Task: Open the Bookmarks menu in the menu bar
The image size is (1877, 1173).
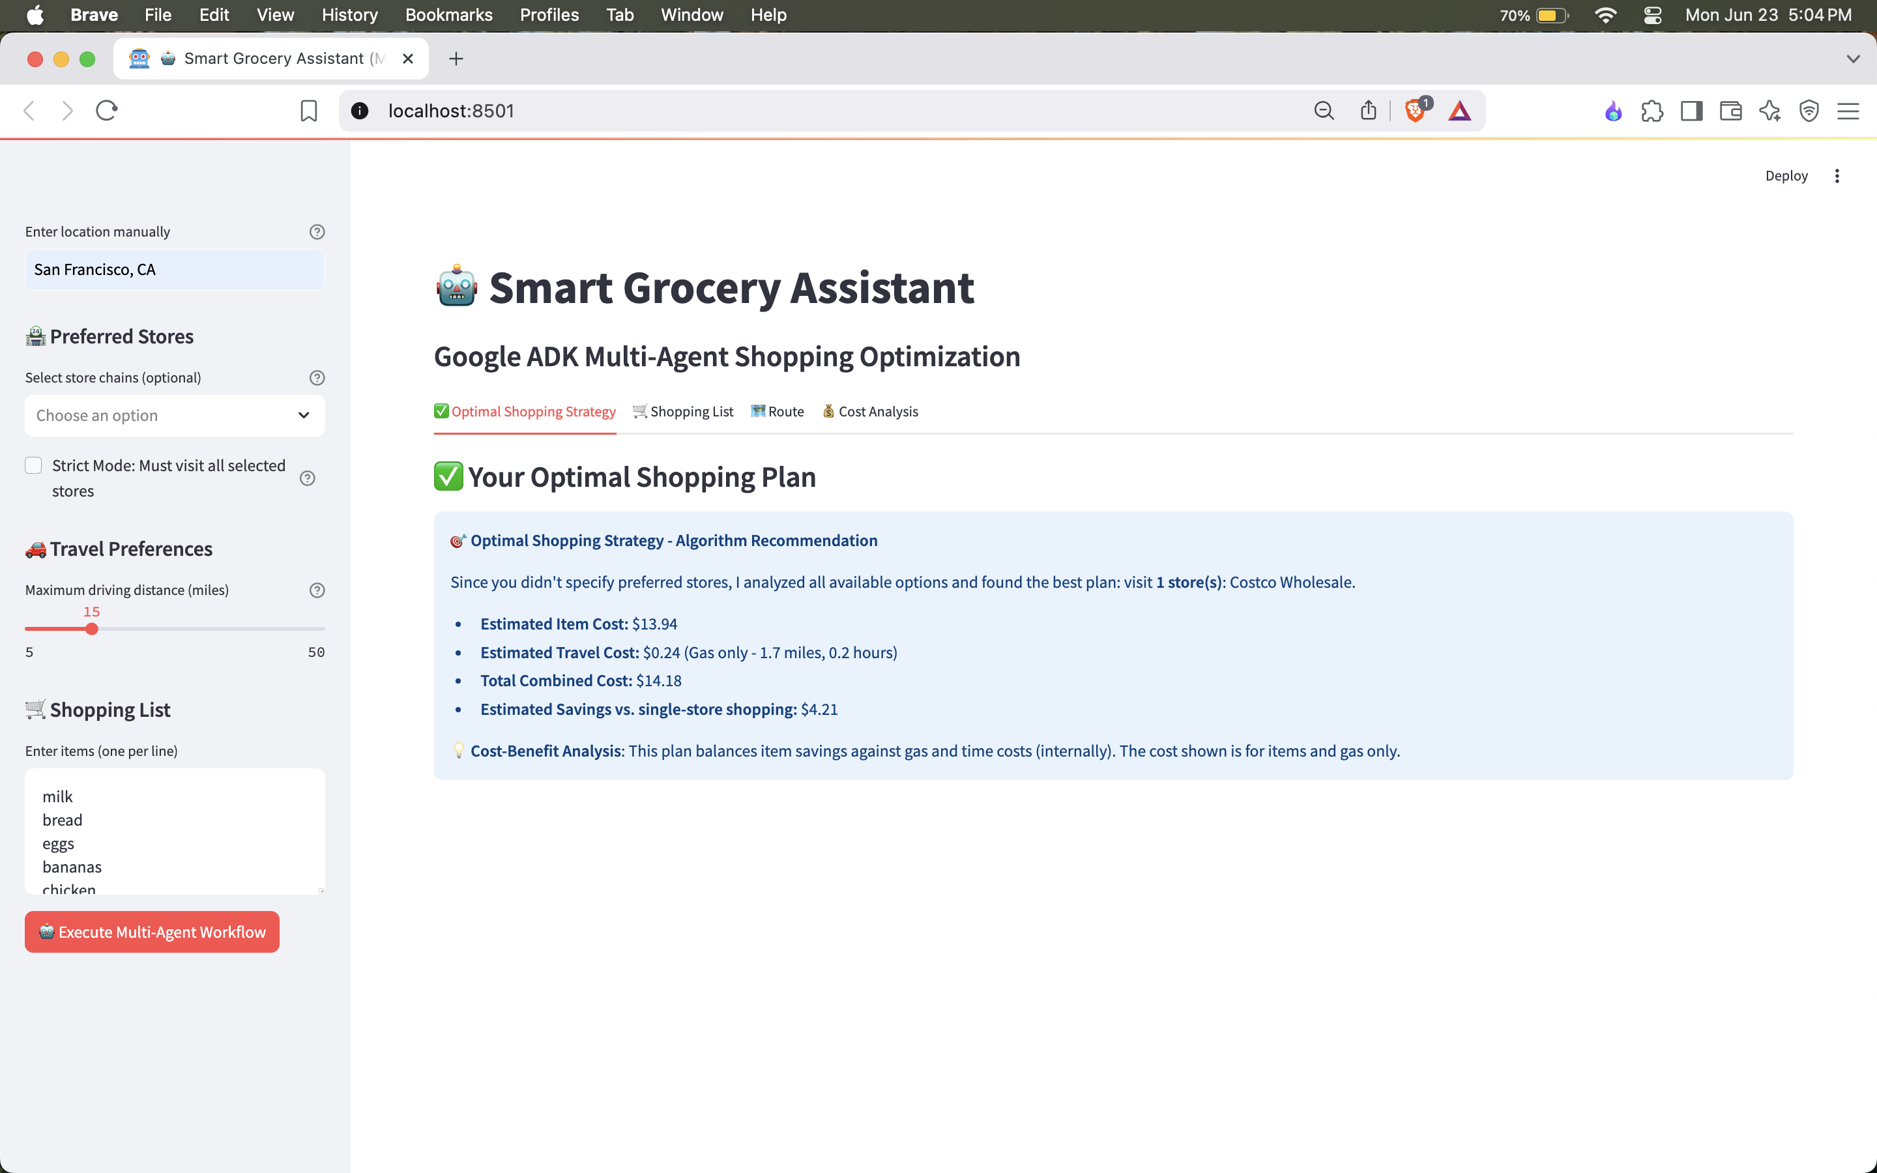Action: click(x=448, y=15)
